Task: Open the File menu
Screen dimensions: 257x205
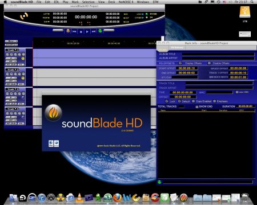Action: [x=39, y=2]
